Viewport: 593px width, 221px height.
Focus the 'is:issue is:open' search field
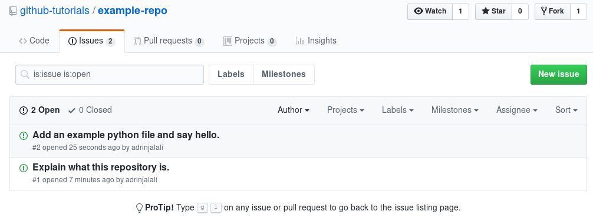point(110,74)
